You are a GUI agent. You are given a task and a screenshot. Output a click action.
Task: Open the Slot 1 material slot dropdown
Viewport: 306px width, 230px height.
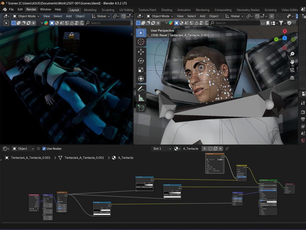tap(162, 149)
